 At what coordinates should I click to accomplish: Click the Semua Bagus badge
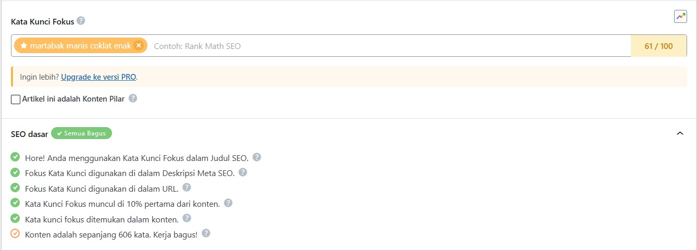[x=81, y=133]
